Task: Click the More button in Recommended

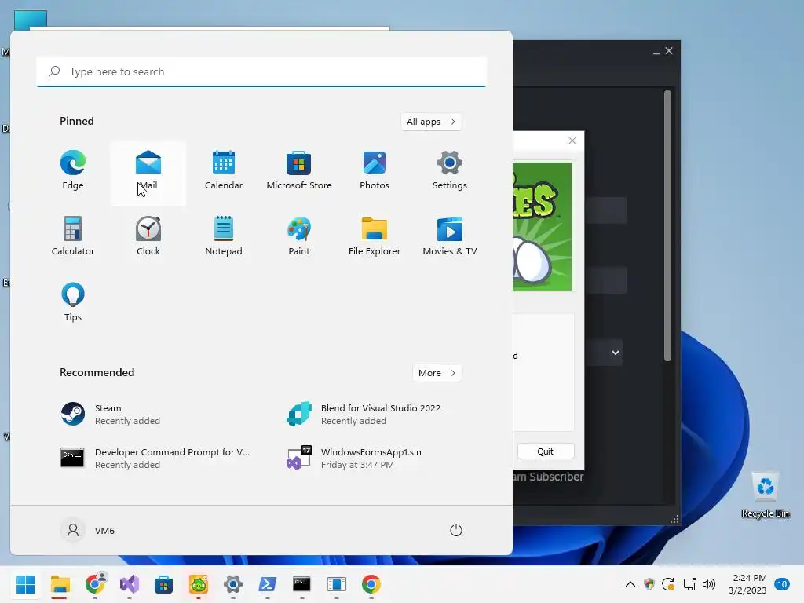Action: [x=437, y=373]
